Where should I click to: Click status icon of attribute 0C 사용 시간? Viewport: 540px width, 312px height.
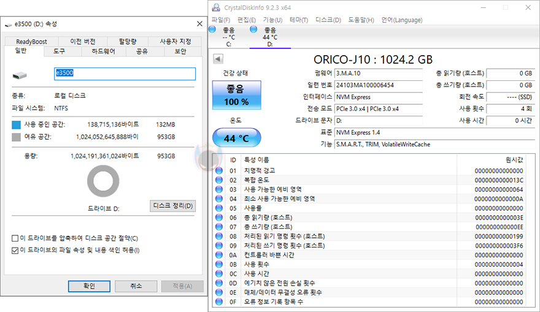[x=218, y=273]
